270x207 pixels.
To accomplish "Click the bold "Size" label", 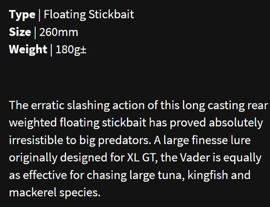I will (20, 32).
